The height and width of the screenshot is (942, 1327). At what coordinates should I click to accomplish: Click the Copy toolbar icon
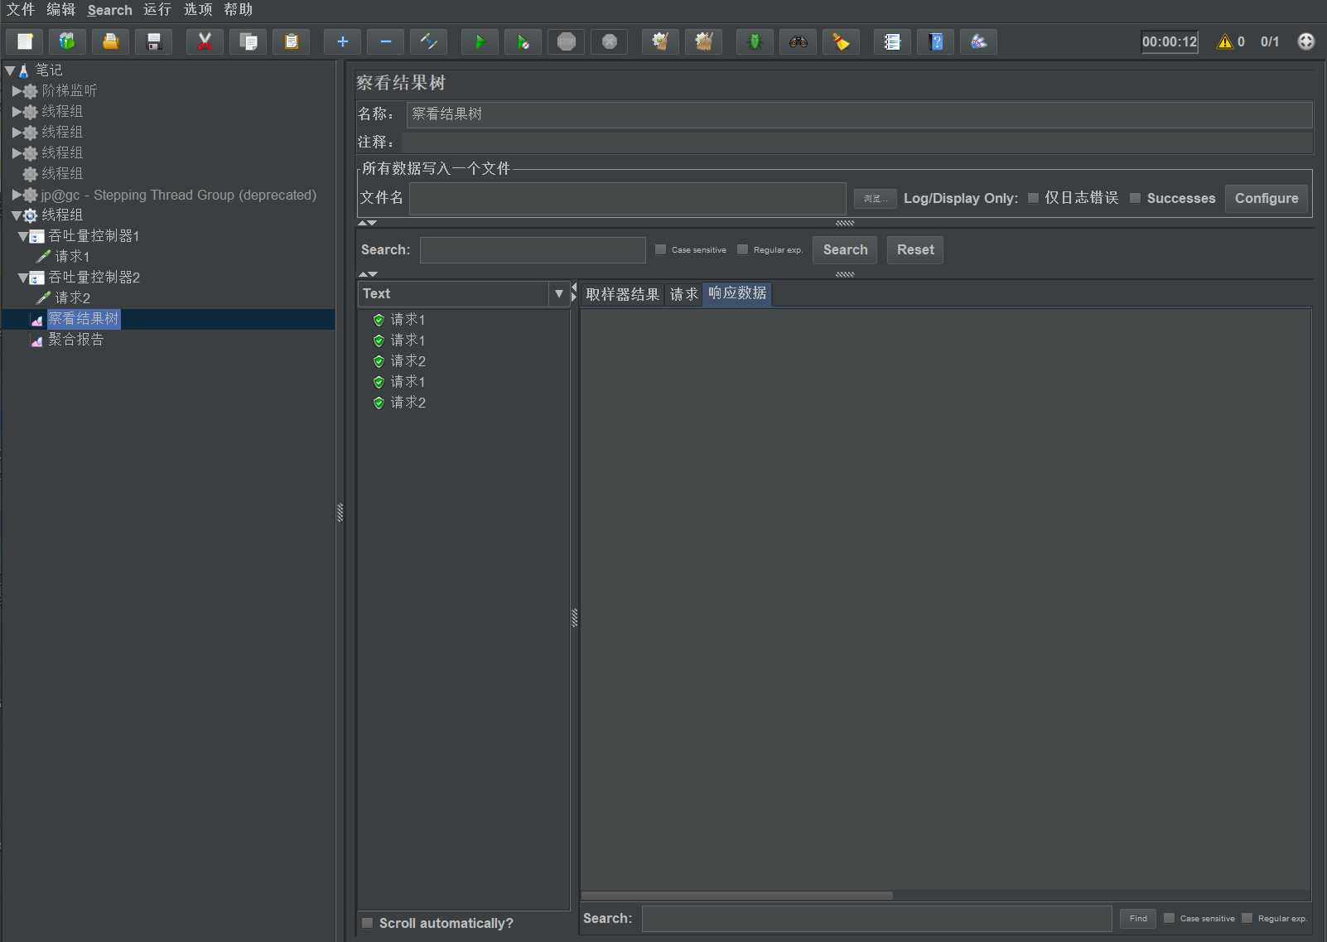click(x=248, y=41)
